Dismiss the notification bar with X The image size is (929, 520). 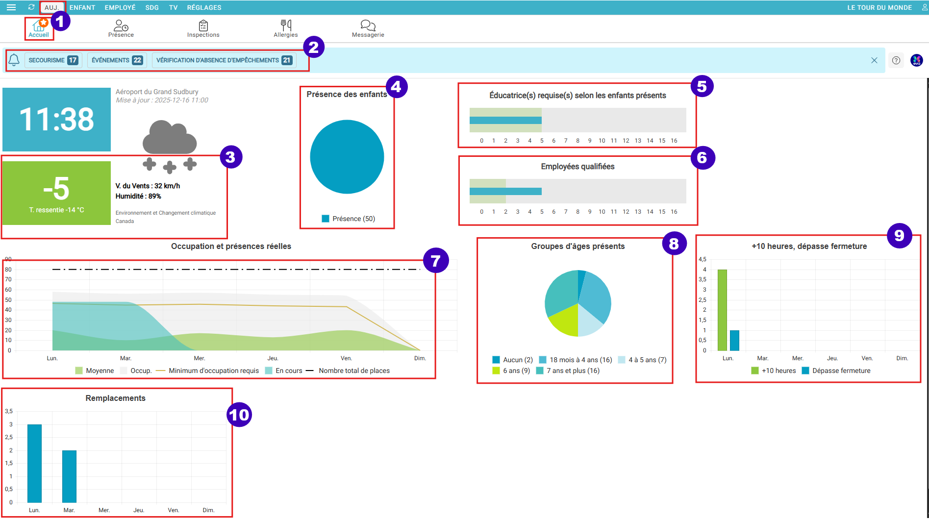pos(874,60)
